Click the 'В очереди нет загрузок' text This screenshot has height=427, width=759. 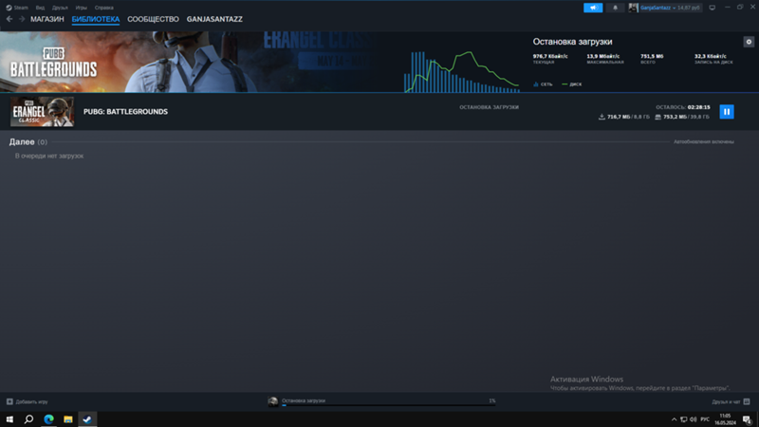coord(49,156)
